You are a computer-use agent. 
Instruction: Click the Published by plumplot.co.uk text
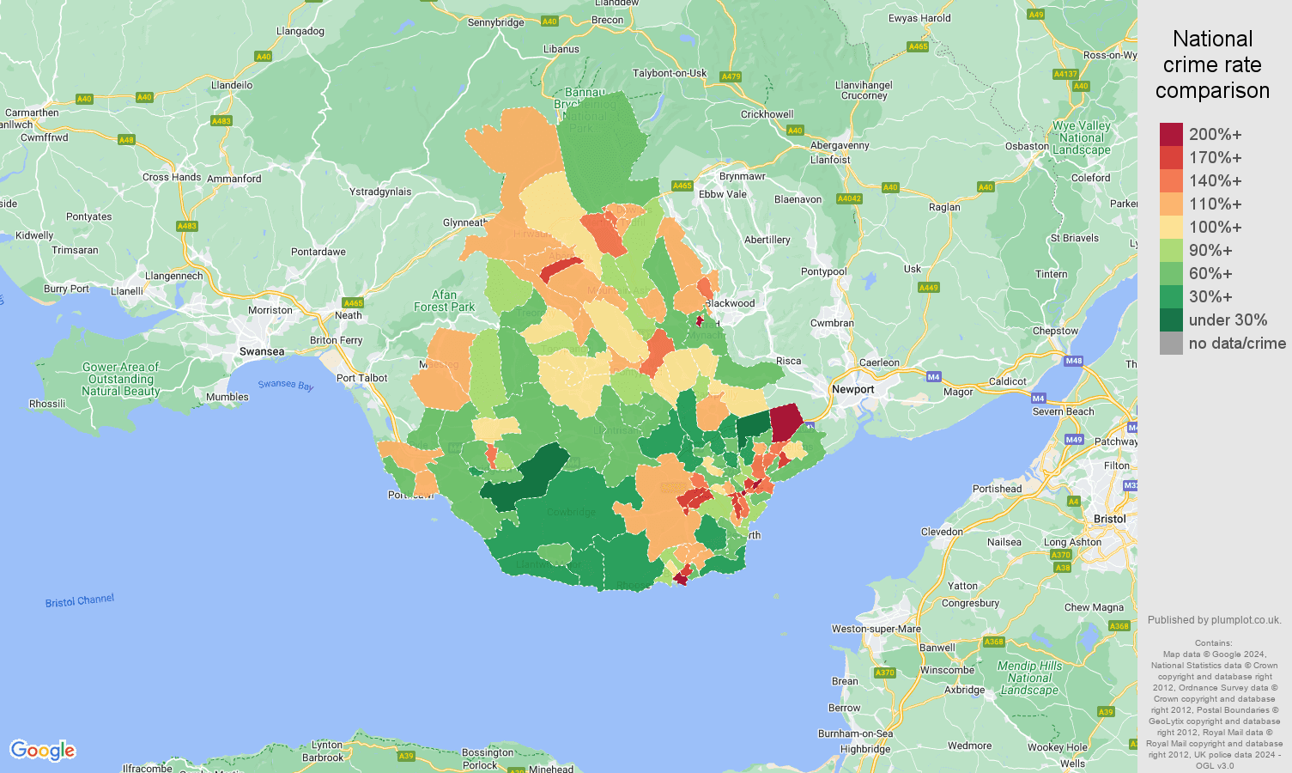pos(1214,619)
